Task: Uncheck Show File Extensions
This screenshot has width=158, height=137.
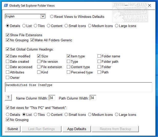Action: [x=8, y=35]
